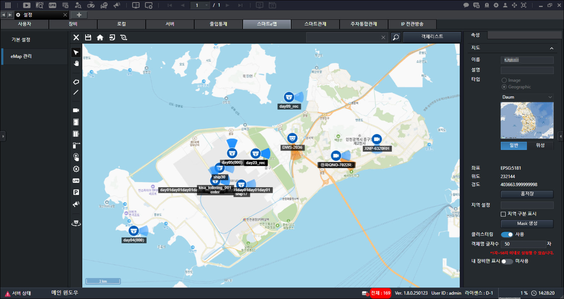Select the arrow pointer tool
The image size is (564, 299).
pos(76,52)
